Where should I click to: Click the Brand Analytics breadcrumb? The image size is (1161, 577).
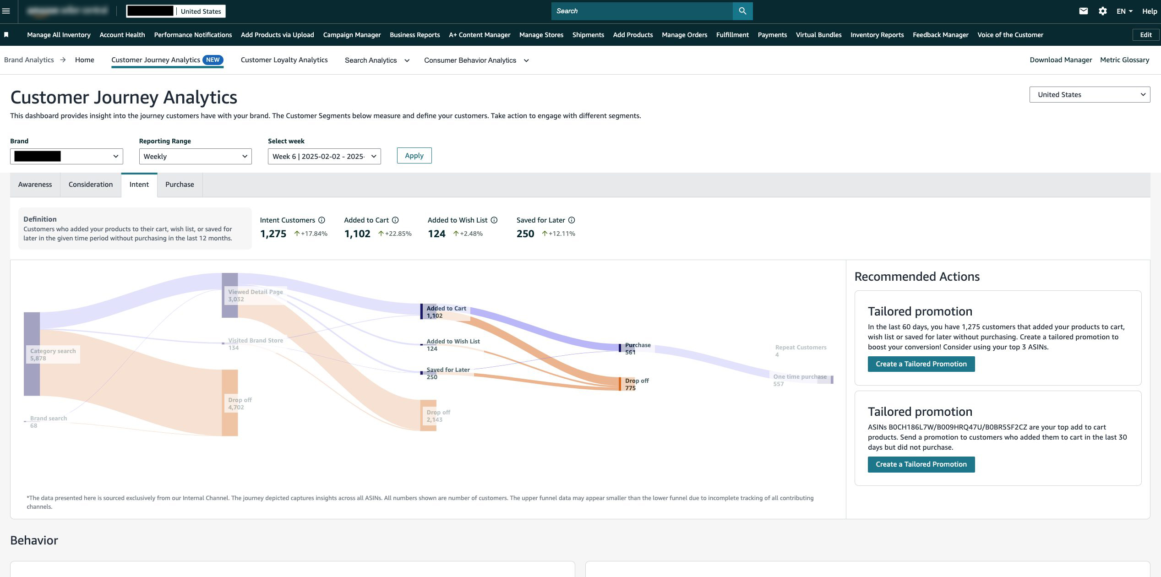click(29, 60)
